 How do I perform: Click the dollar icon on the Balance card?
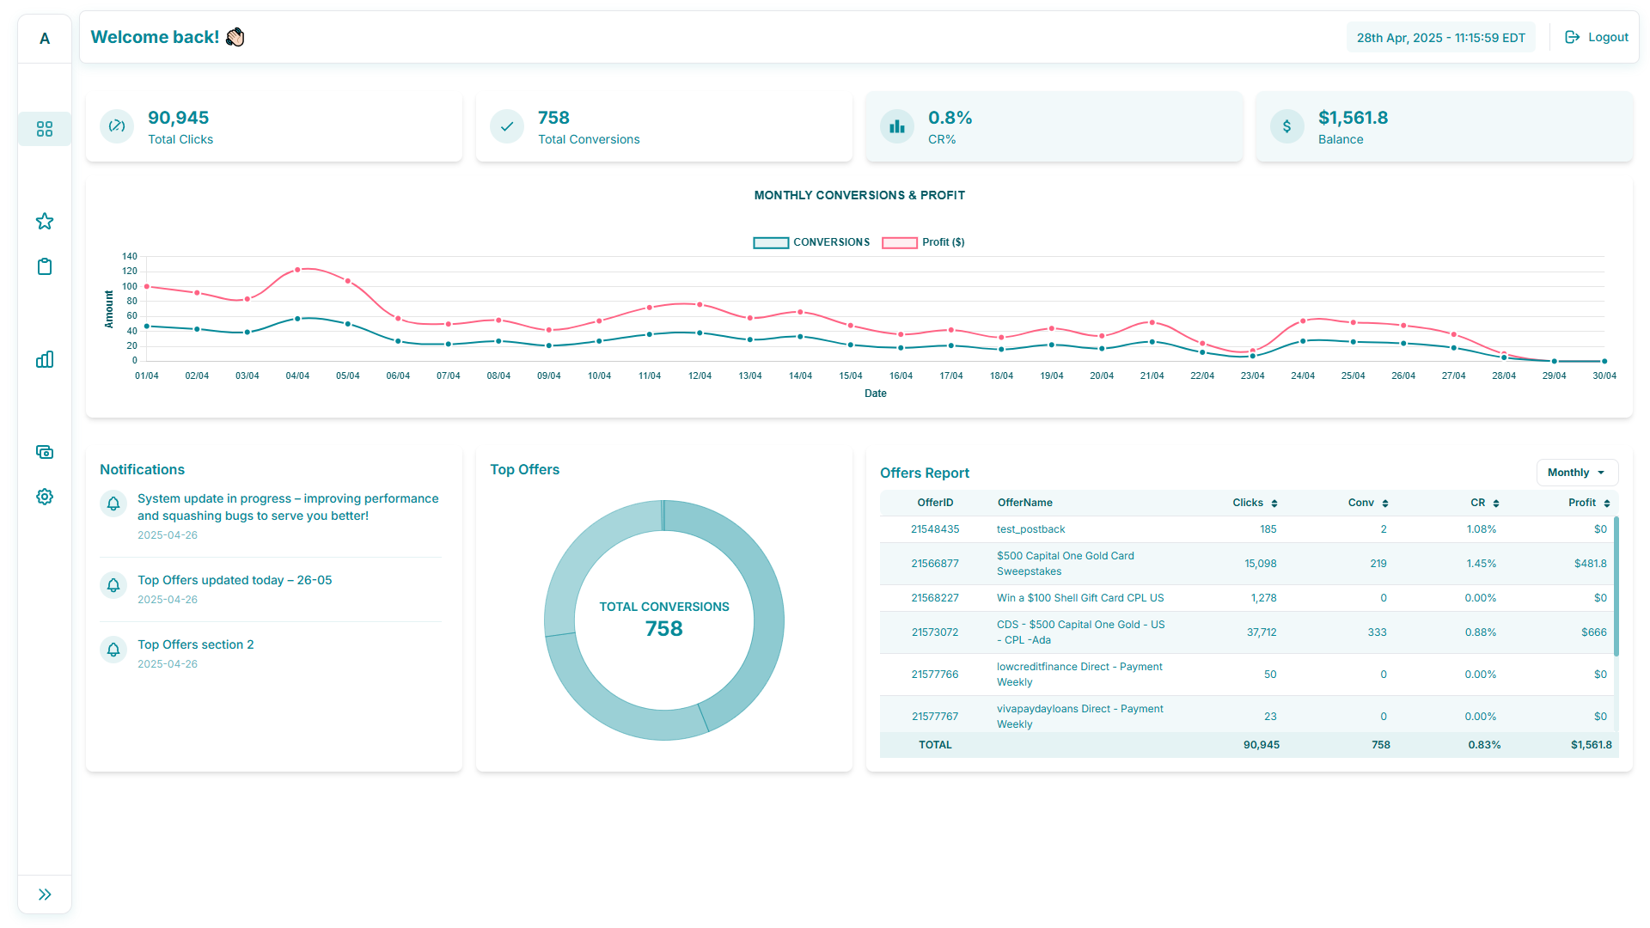[1286, 126]
